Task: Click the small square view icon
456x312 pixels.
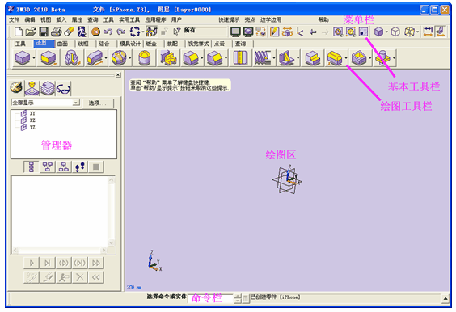Action: [363, 32]
